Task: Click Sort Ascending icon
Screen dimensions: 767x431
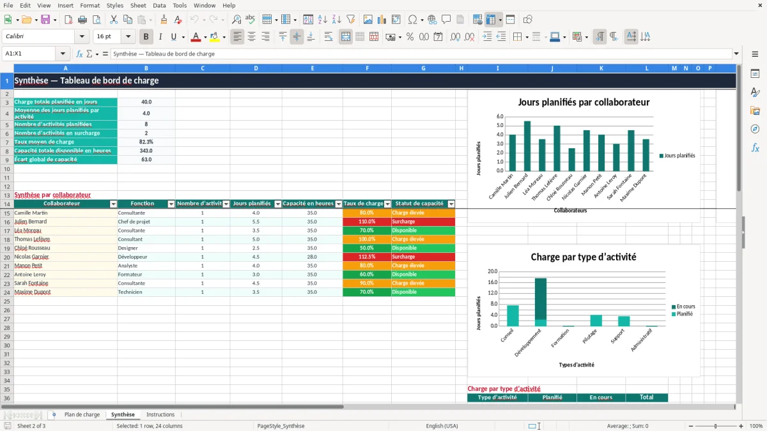Action: pos(323,20)
